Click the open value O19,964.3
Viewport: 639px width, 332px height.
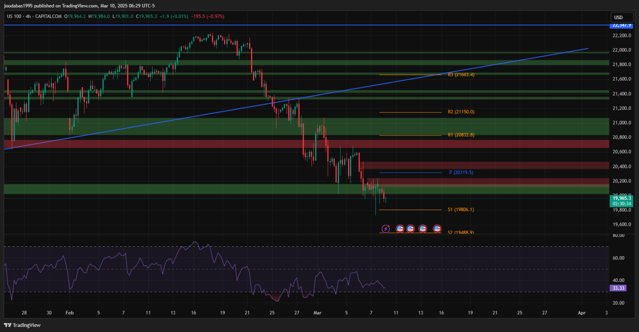(x=75, y=16)
